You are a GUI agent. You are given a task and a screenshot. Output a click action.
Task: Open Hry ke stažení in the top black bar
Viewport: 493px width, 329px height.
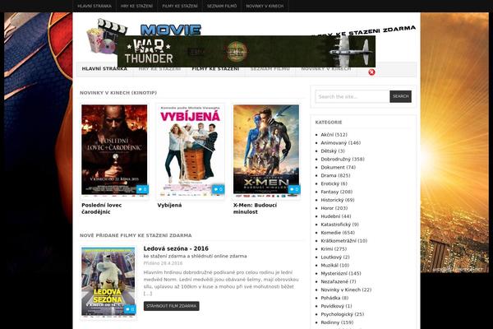click(136, 6)
